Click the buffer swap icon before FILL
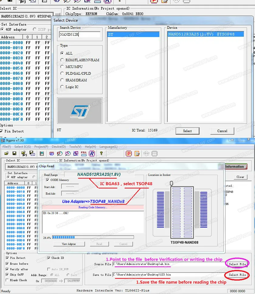 [76, 154]
